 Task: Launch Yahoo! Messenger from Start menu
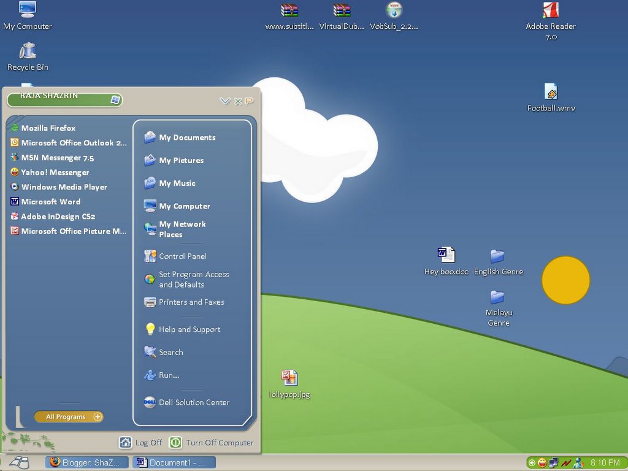[x=50, y=172]
